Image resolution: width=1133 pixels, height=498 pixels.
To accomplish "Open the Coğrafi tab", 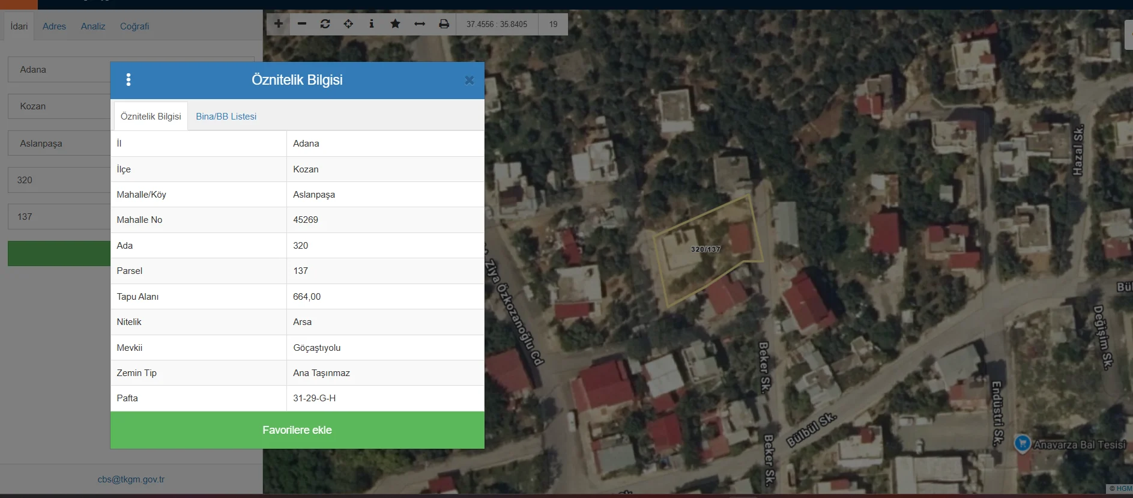I will [x=134, y=26].
